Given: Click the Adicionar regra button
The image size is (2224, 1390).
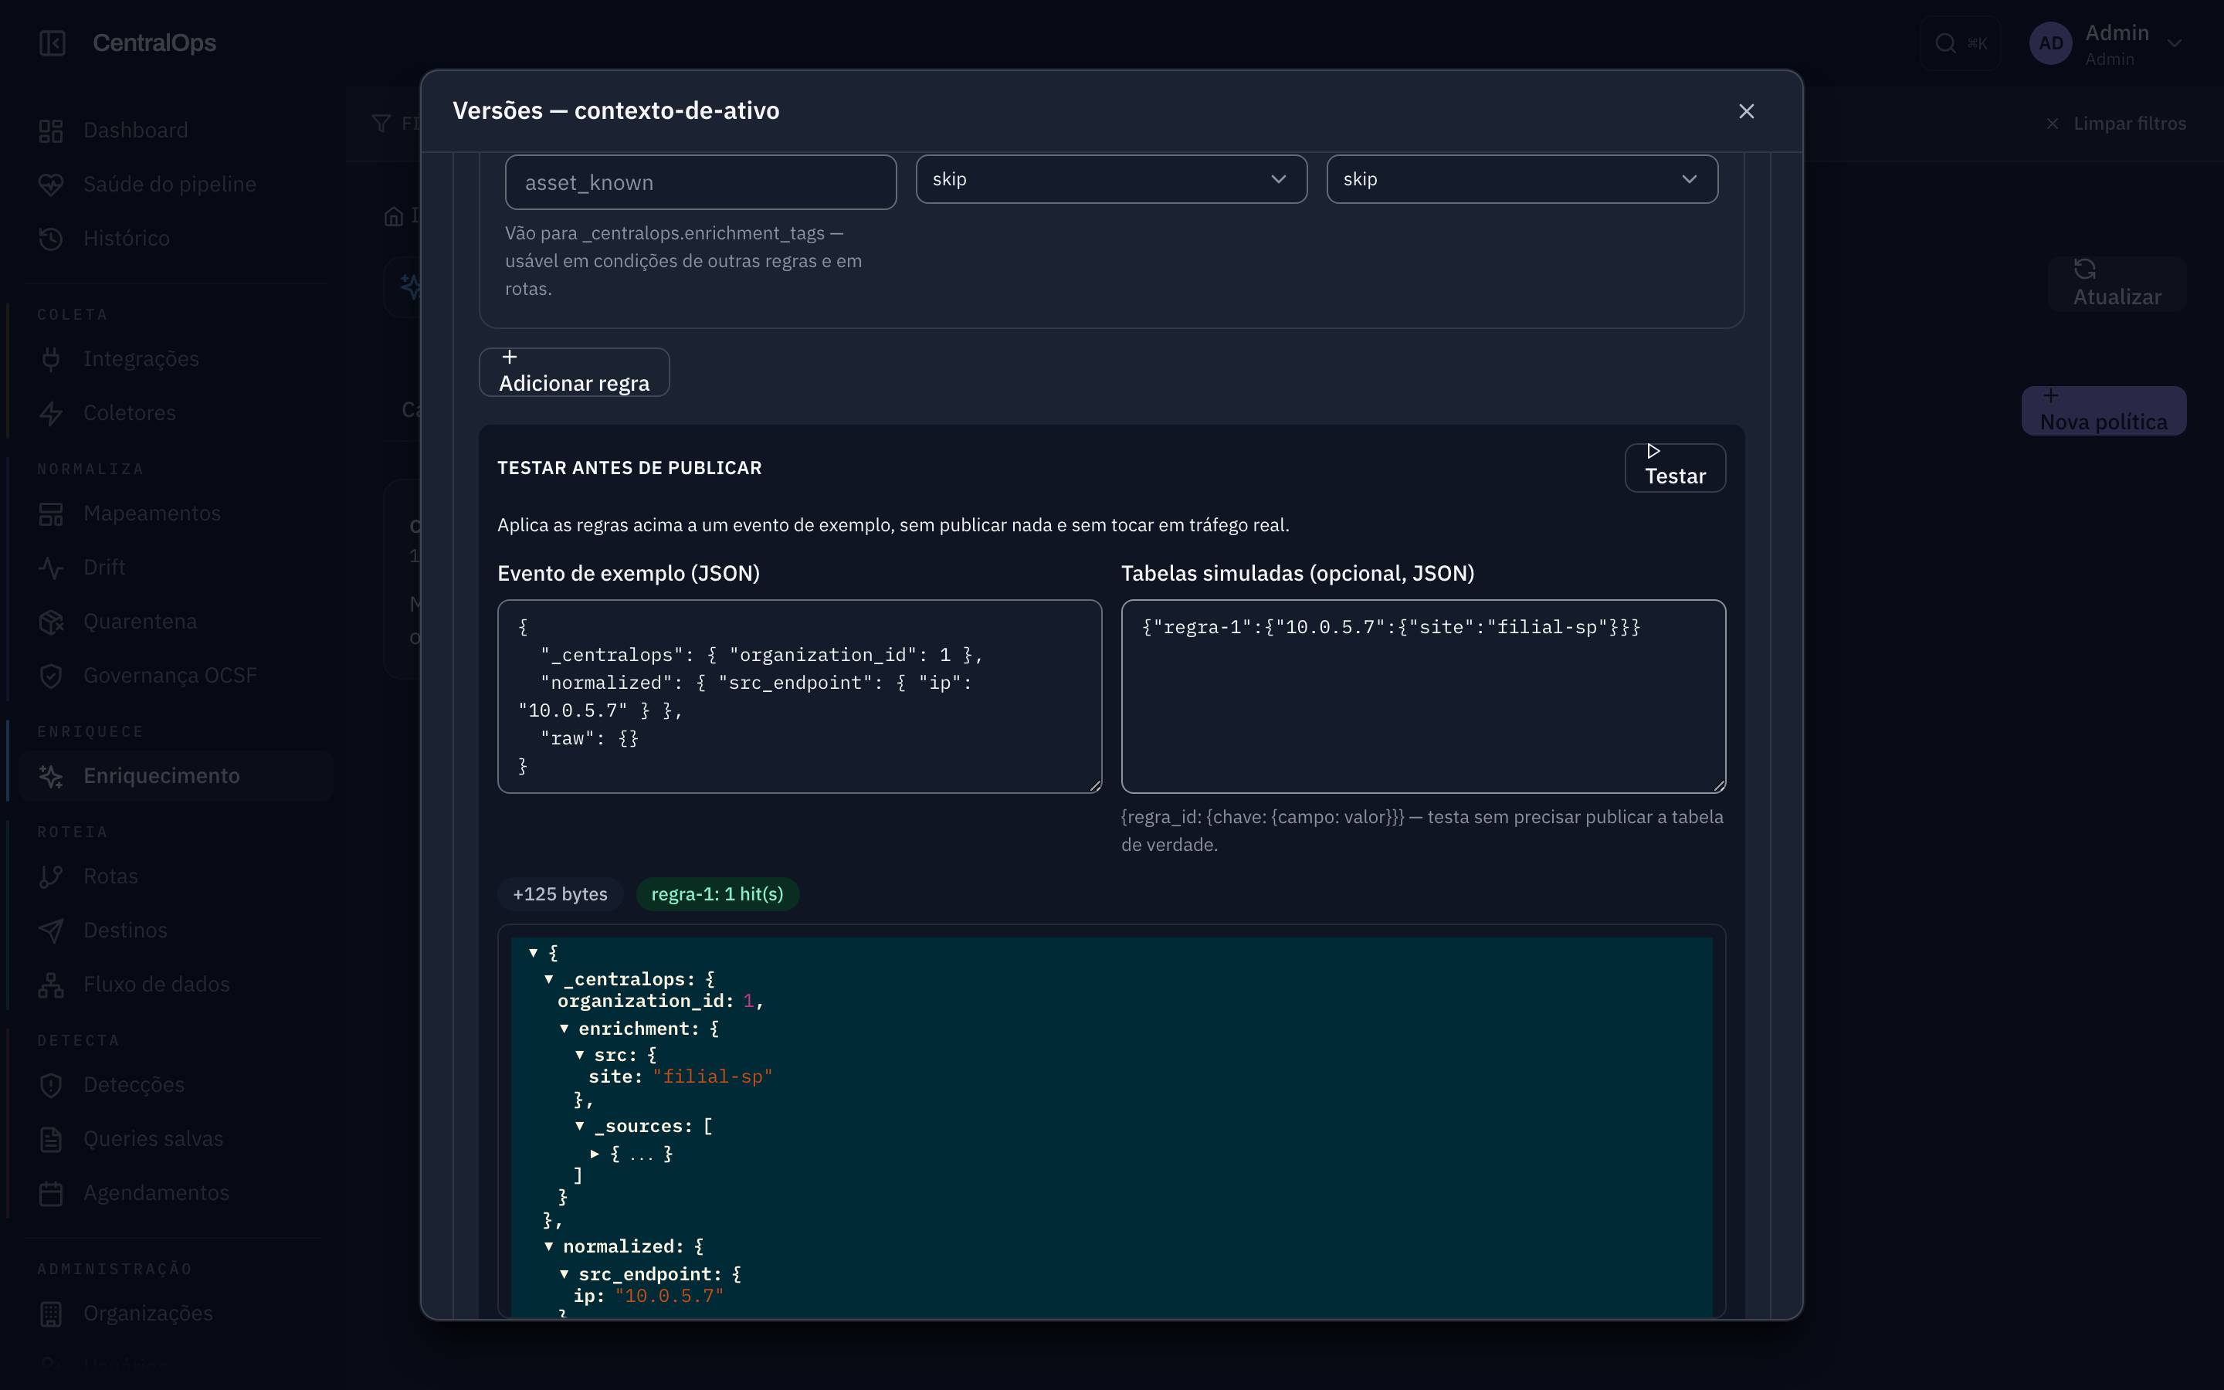Looking at the screenshot, I should pyautogui.click(x=575, y=372).
